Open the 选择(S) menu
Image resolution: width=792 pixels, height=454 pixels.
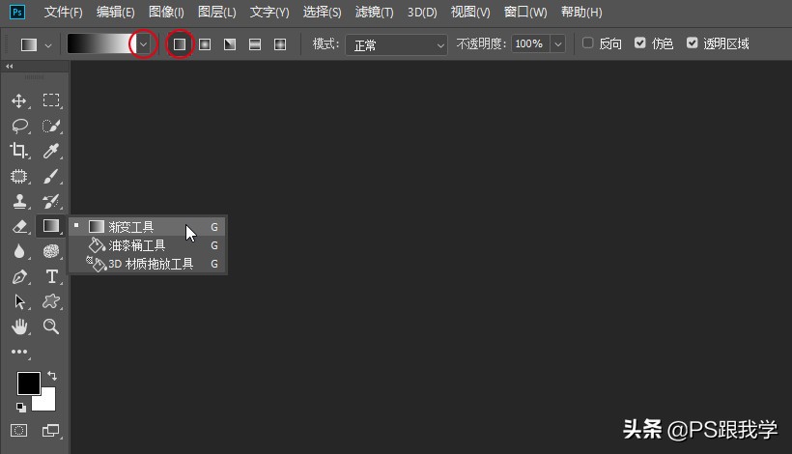[322, 13]
